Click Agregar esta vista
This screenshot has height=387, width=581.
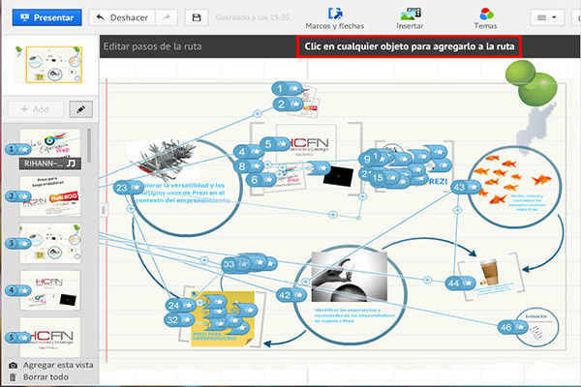pos(58,365)
